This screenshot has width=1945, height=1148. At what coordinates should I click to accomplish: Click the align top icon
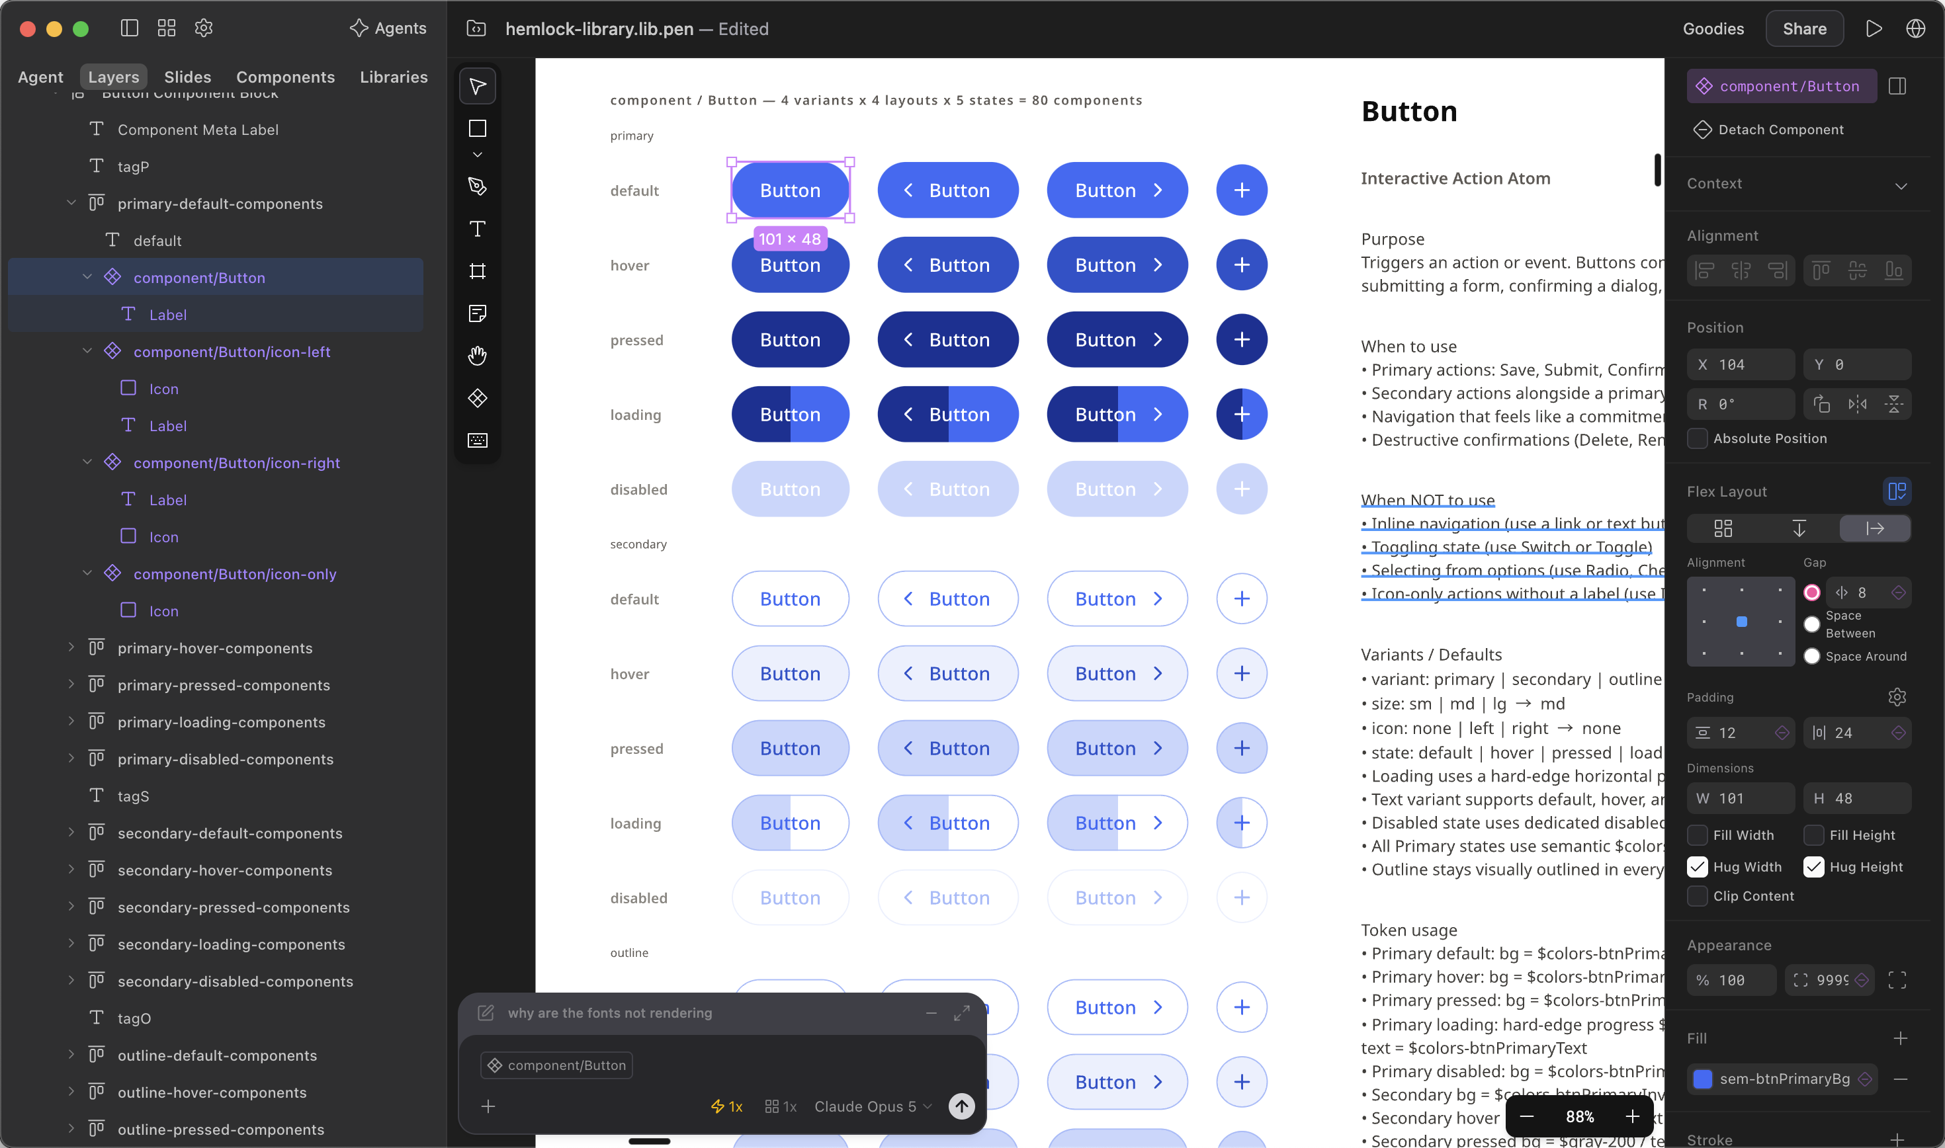[x=1821, y=270]
